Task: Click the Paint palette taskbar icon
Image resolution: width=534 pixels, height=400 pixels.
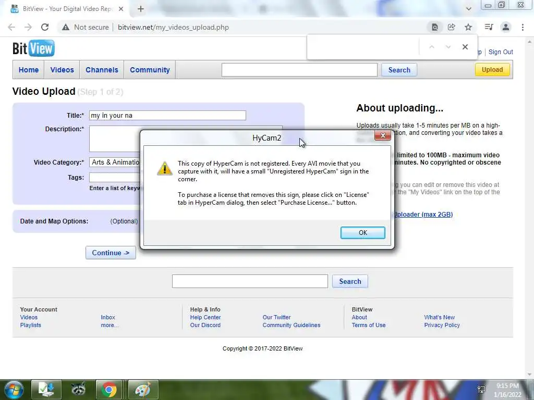Action: pos(143,390)
